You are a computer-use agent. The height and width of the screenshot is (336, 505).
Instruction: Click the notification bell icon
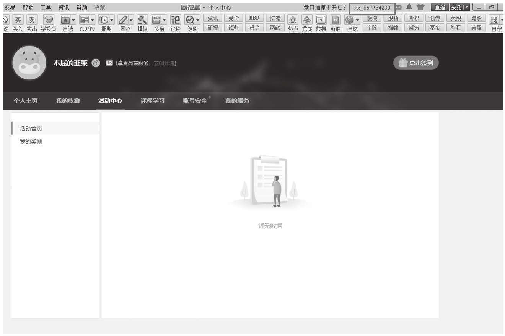[x=409, y=7]
